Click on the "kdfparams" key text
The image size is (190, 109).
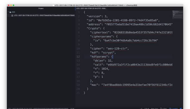[99, 56]
